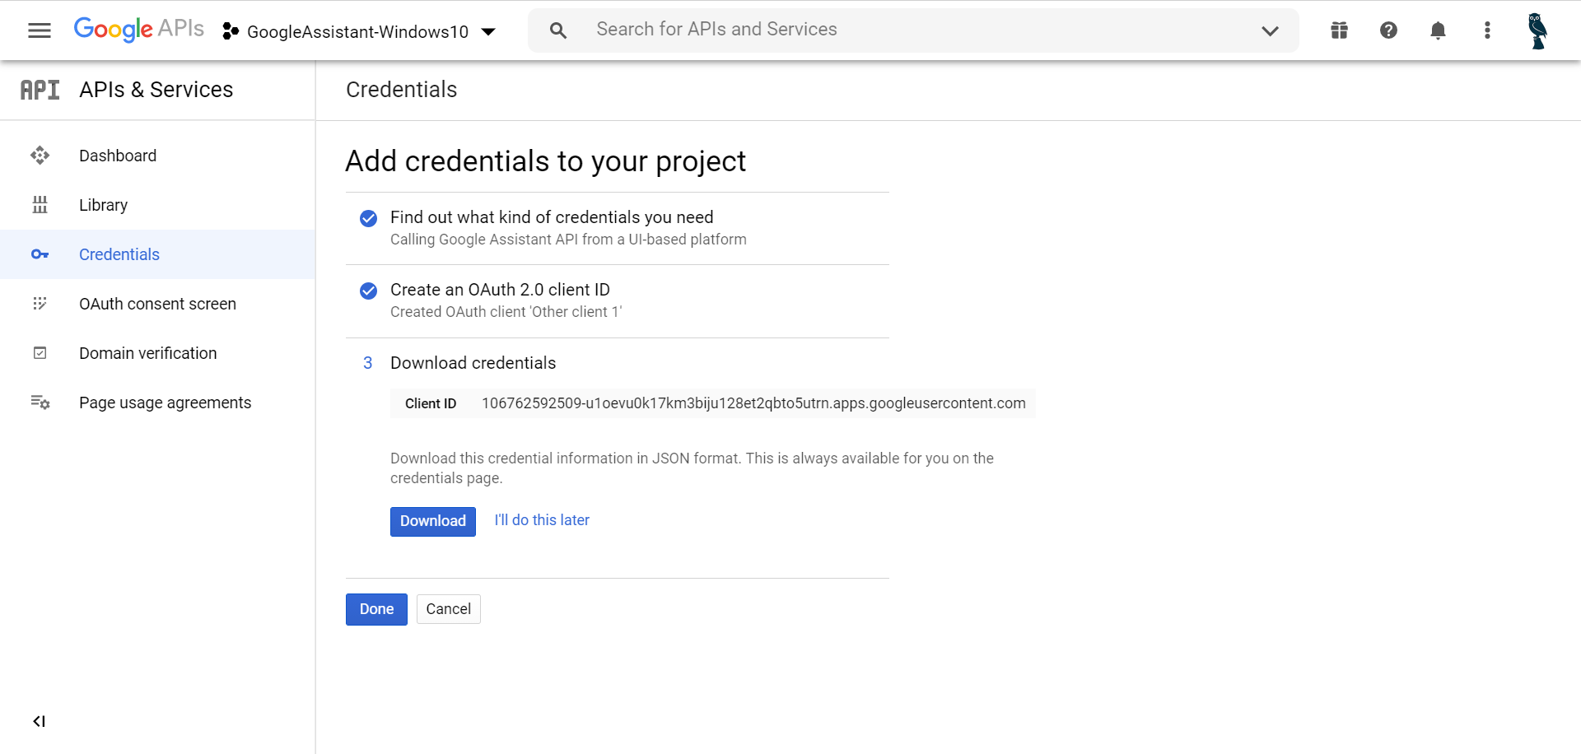Open the three-dot settings menu

tap(1487, 30)
